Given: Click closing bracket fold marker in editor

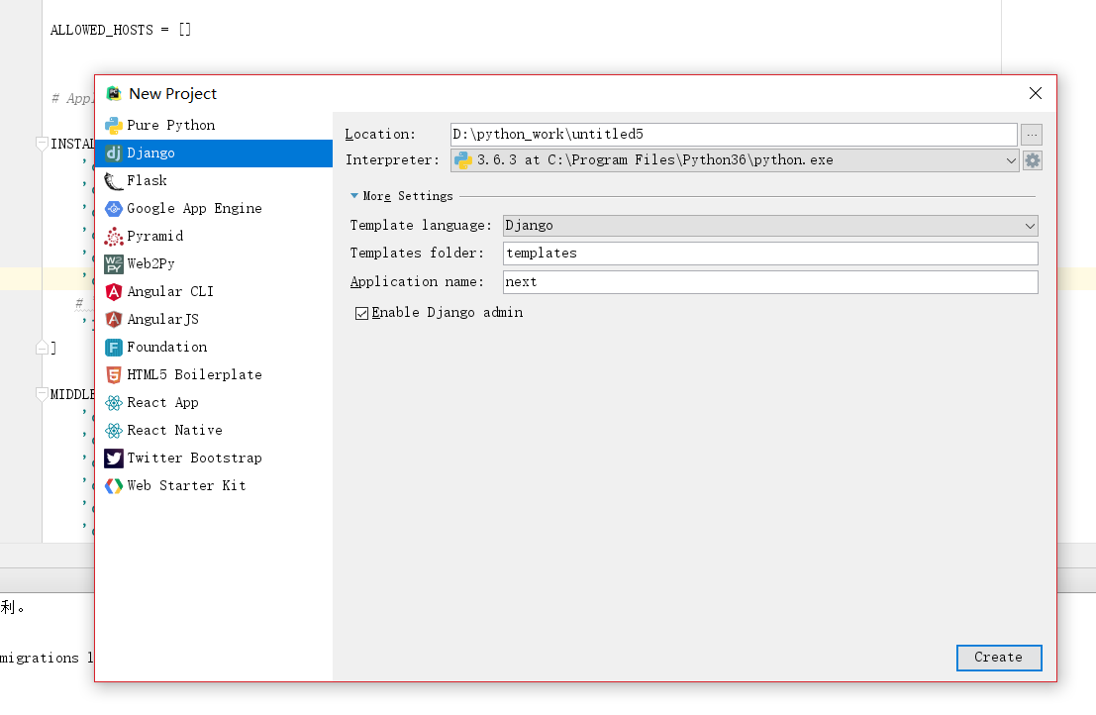Looking at the screenshot, I should pos(42,348).
